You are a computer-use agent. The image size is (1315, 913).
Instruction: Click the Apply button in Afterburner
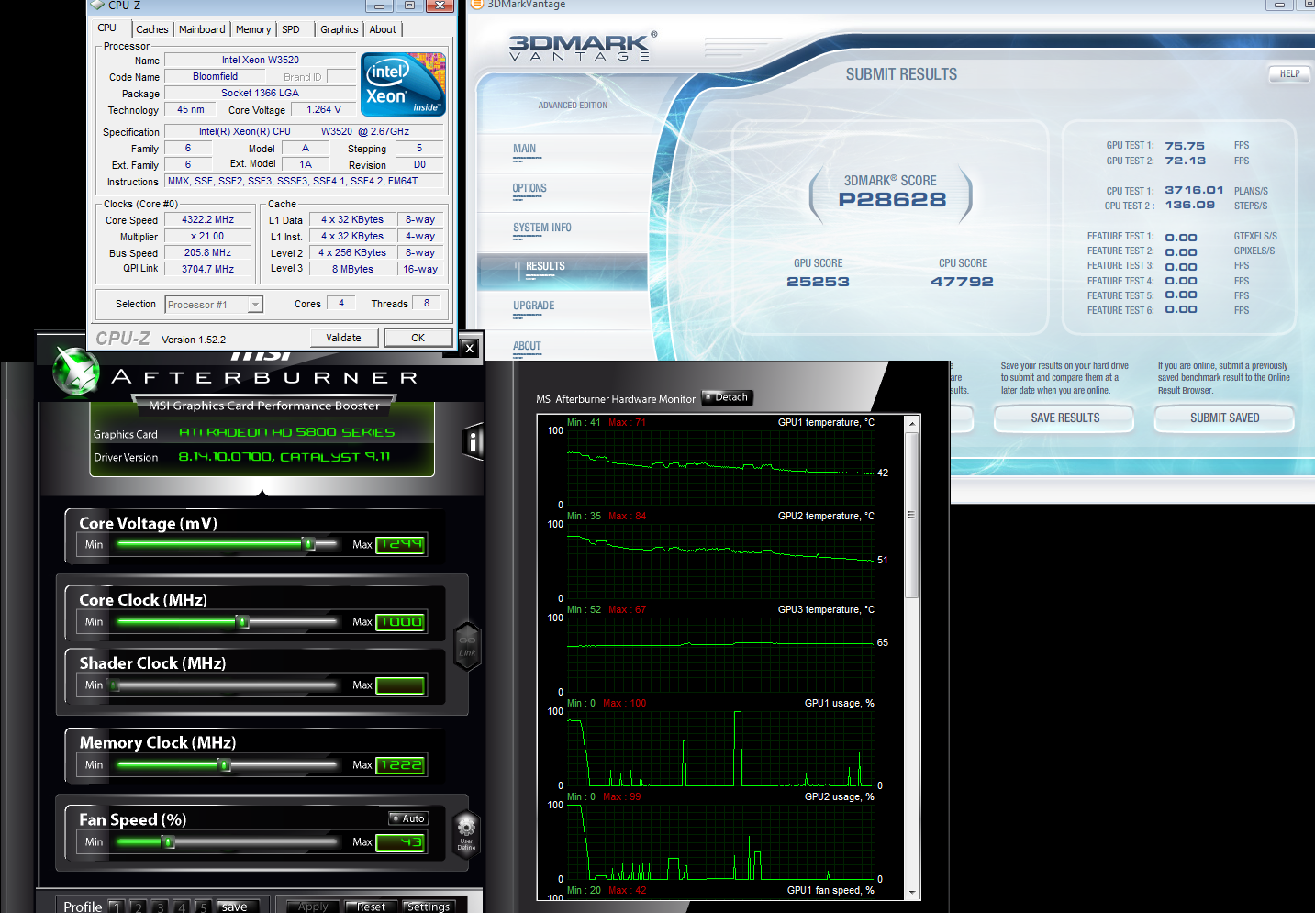point(313,907)
